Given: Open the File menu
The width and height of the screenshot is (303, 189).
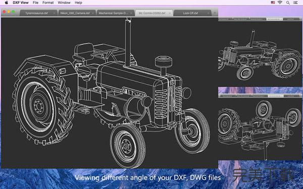Looking at the screenshot, I should click(x=35, y=3).
